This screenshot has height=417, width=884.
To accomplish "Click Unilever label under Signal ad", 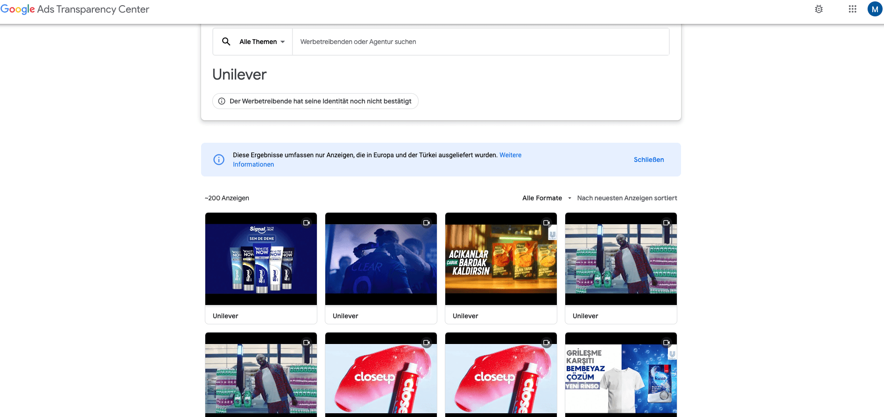I will click(225, 316).
